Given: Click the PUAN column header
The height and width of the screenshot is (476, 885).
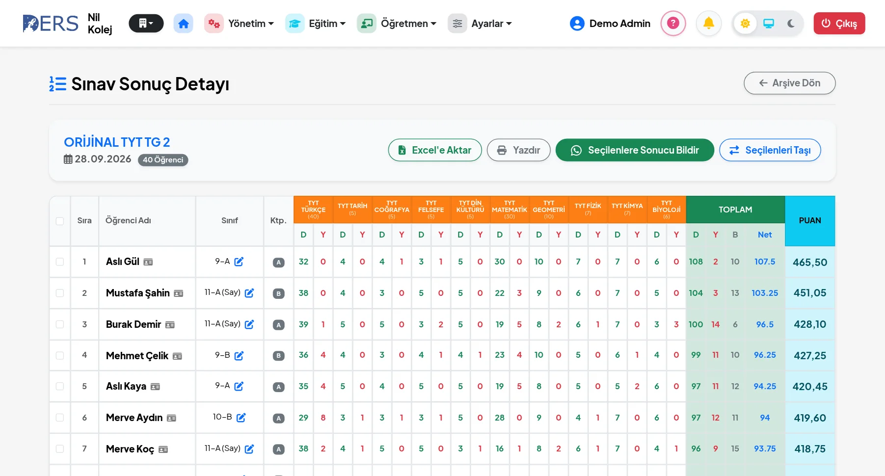Looking at the screenshot, I should click(810, 221).
